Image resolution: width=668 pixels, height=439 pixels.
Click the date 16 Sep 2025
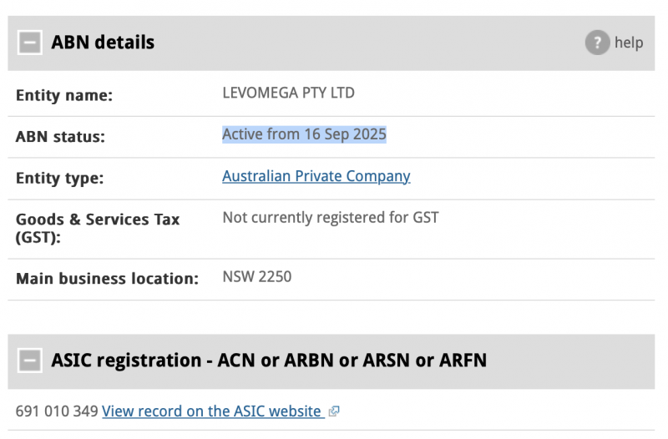click(344, 134)
